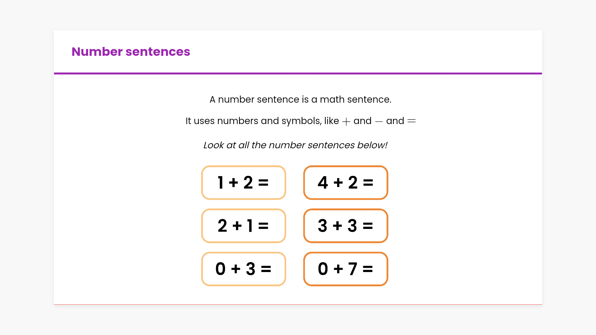The width and height of the screenshot is (596, 335).
Task: Click the "0 + 7 =" card
Action: 345,269
